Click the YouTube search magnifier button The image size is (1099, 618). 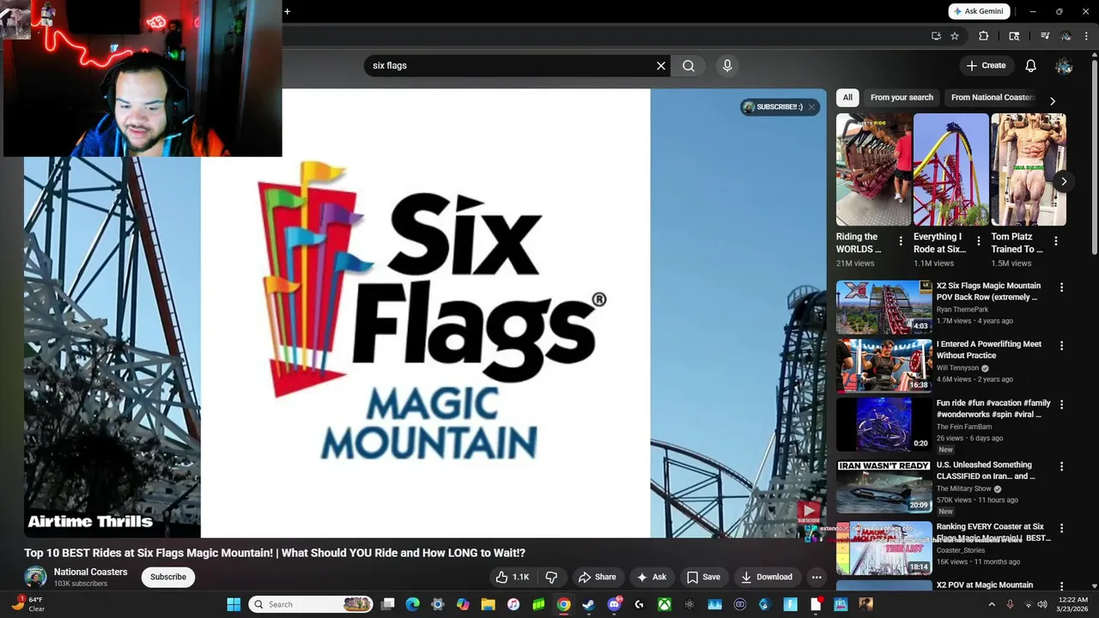pyautogui.click(x=689, y=65)
